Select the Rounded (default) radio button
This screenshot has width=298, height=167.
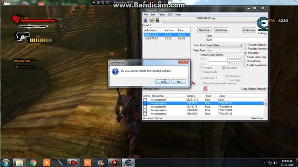pyautogui.click(x=245, y=45)
